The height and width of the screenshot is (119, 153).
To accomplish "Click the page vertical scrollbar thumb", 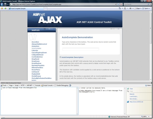I will (x=151, y=28).
